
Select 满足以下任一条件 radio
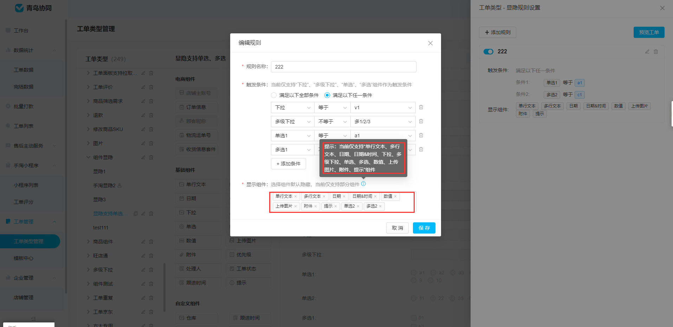[x=327, y=95]
